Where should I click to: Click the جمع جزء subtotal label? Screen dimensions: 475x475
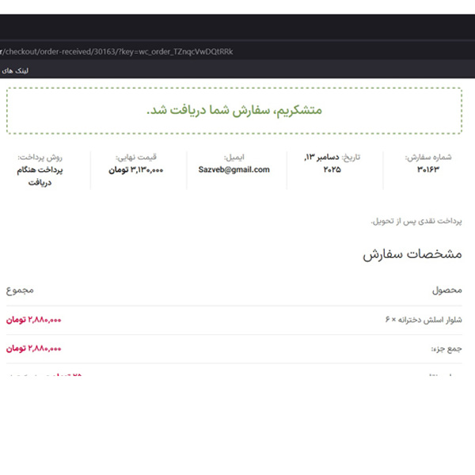tap(444, 348)
